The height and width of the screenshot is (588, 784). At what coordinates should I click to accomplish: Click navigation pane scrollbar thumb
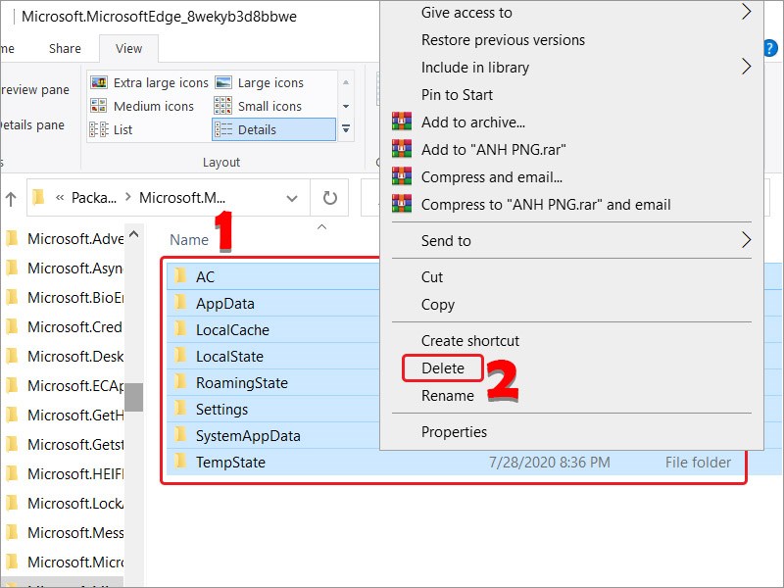[x=134, y=397]
